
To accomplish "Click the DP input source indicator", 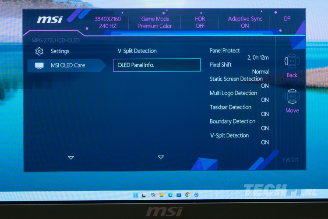I will tap(287, 19).
